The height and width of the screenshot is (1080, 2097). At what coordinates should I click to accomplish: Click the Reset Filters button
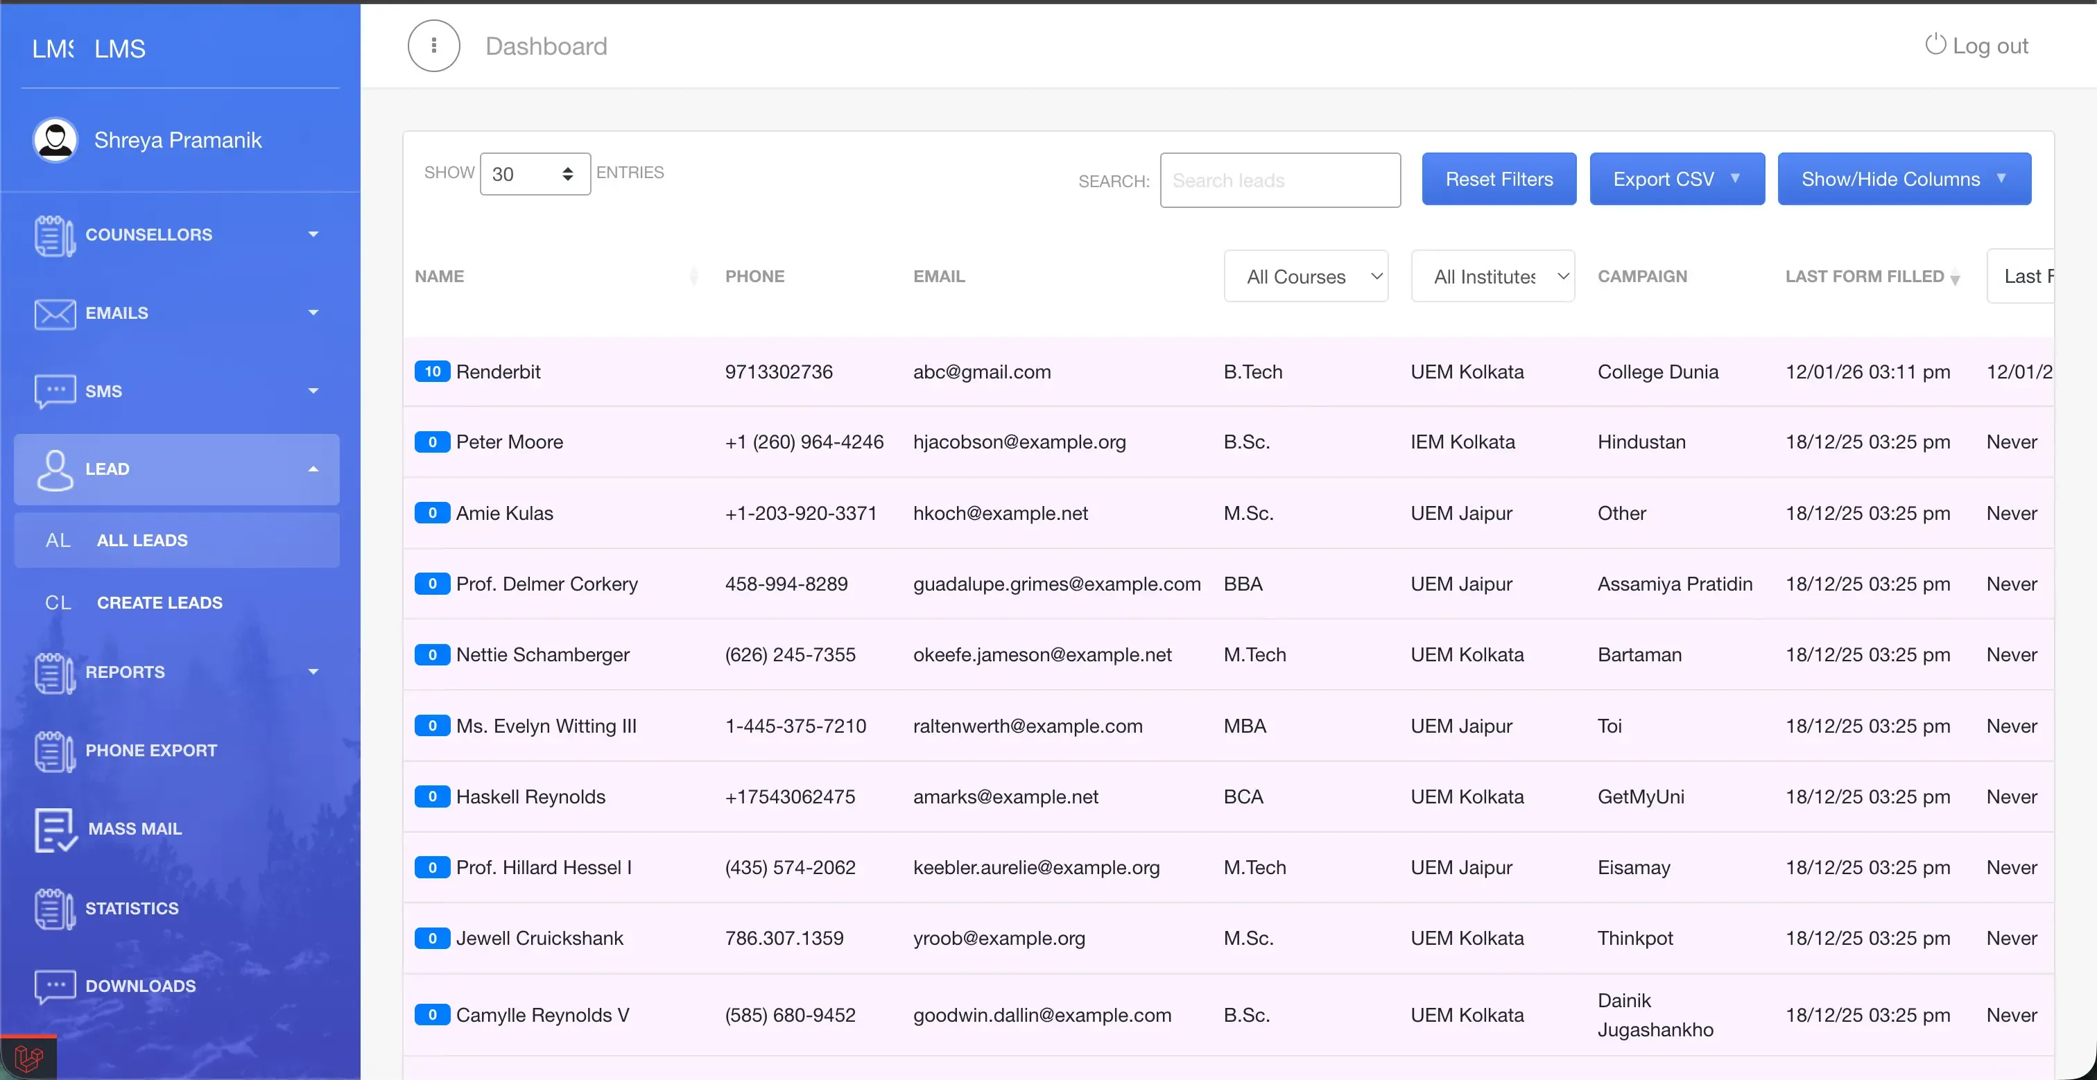(1499, 178)
